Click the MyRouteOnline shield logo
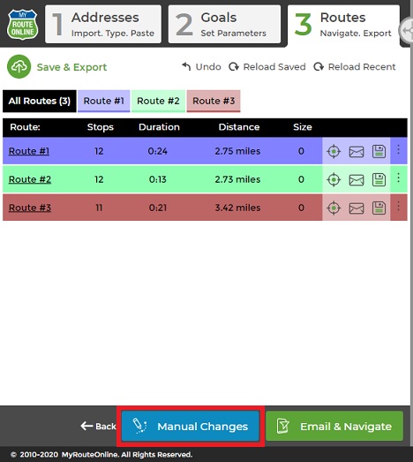Viewport: 413px width, 462px height. (x=23, y=25)
